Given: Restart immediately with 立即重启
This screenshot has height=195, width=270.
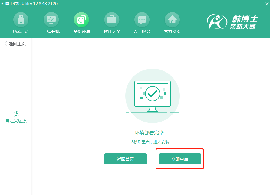Looking at the screenshot, I should pos(179,158).
